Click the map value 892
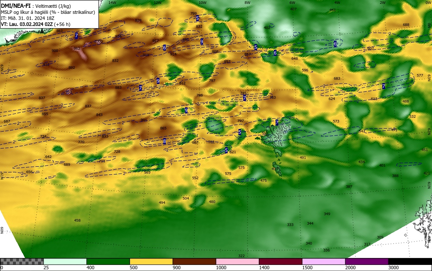Viewport: 432px width, 271px height. coord(72,68)
